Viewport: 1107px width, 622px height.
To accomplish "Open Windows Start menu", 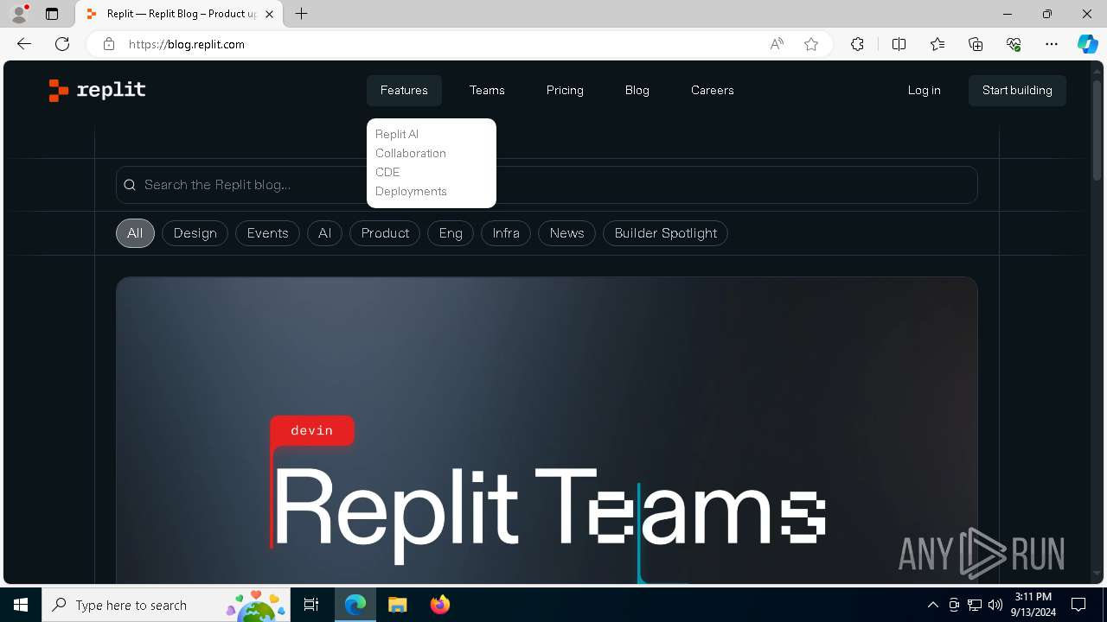I will (x=21, y=605).
